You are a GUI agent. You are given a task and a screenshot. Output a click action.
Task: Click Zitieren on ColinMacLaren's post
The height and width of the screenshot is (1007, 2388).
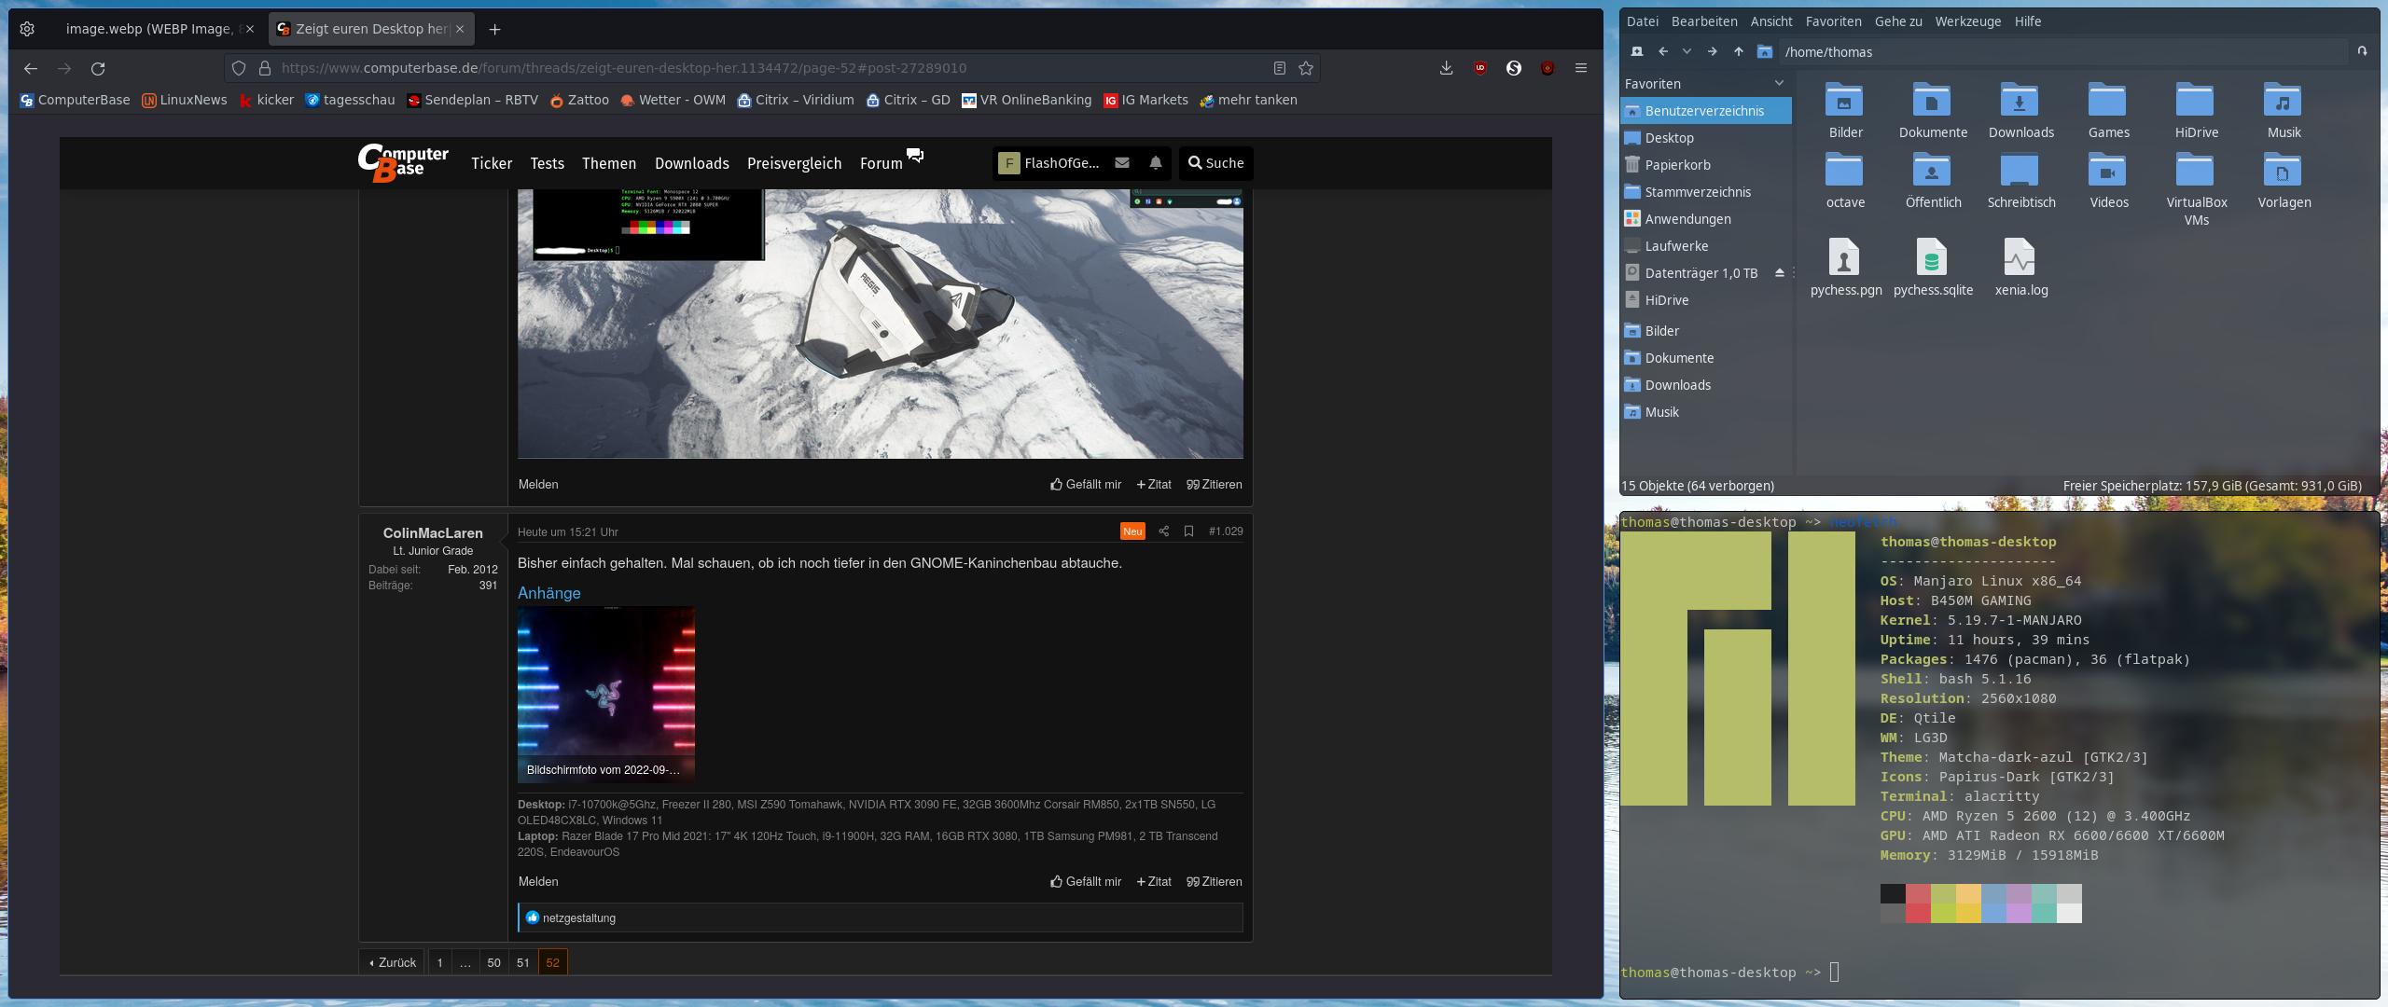(1215, 882)
